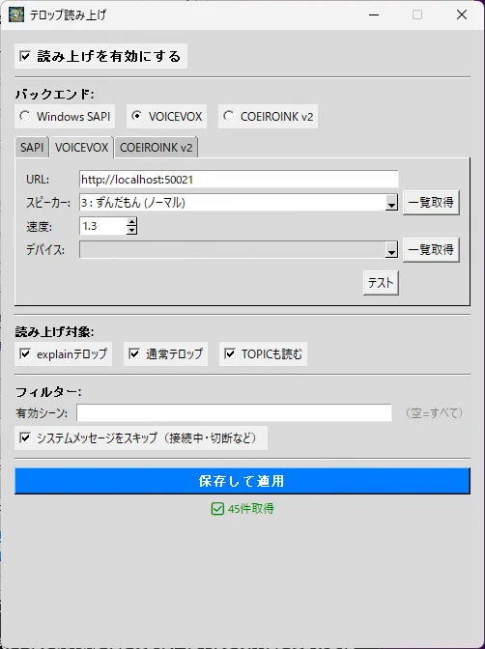This screenshot has height=649, width=485.
Task: Click the green checkmark icon beside 45件取得
Action: click(217, 509)
